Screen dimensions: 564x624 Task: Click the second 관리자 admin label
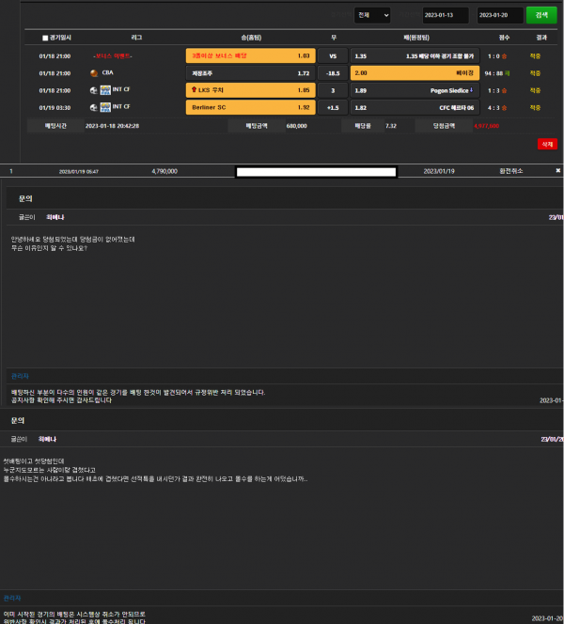point(12,598)
